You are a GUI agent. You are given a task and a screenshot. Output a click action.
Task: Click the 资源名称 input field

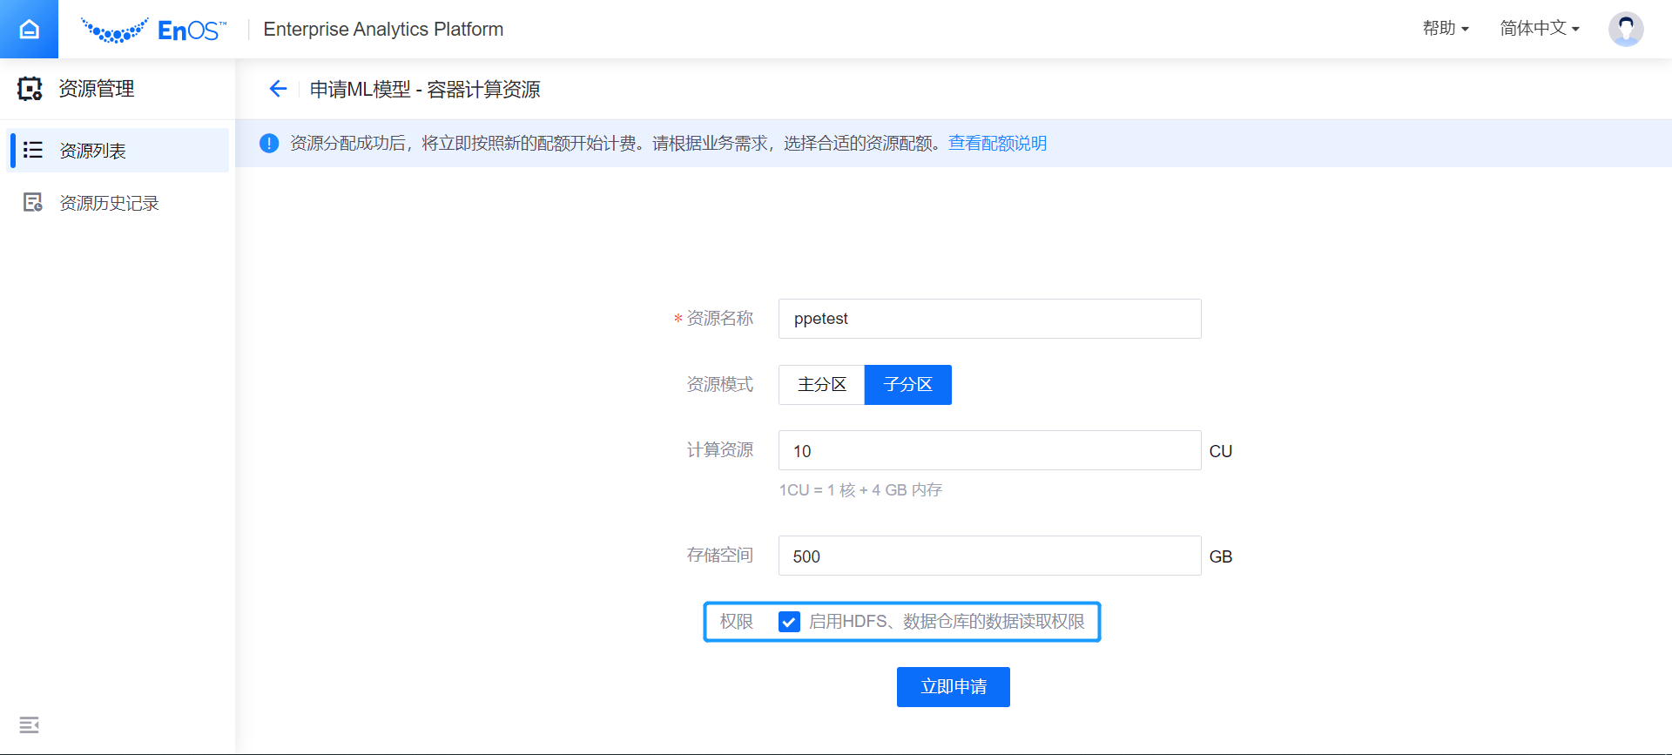click(x=989, y=319)
